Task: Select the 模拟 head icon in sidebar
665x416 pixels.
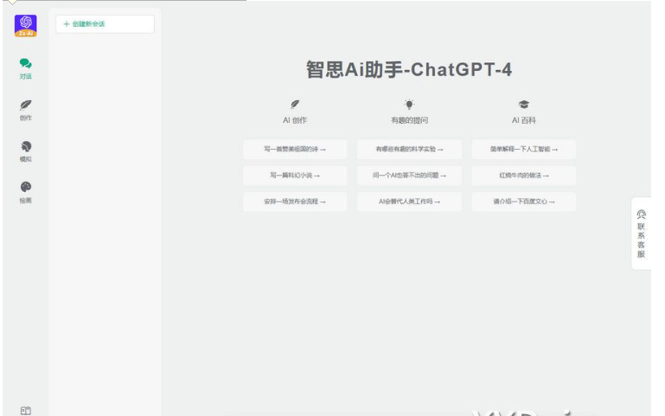Action: coord(25,150)
